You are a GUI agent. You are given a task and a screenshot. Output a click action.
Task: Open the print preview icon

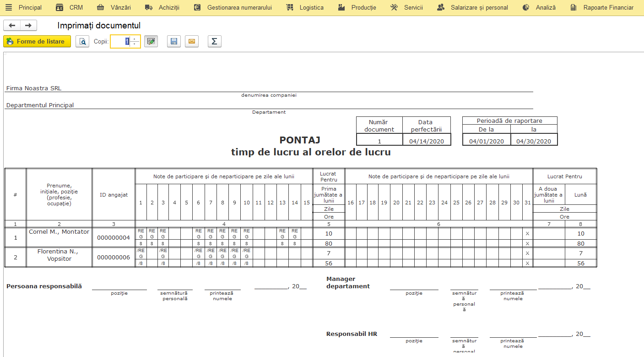(x=82, y=42)
